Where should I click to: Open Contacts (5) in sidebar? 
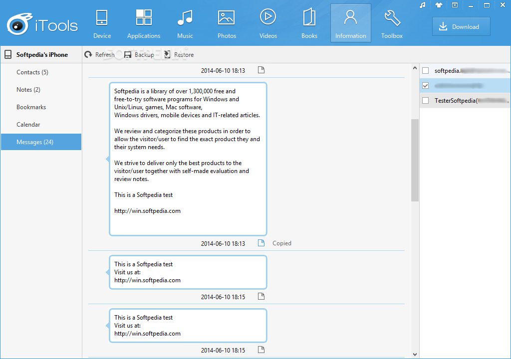coord(41,72)
